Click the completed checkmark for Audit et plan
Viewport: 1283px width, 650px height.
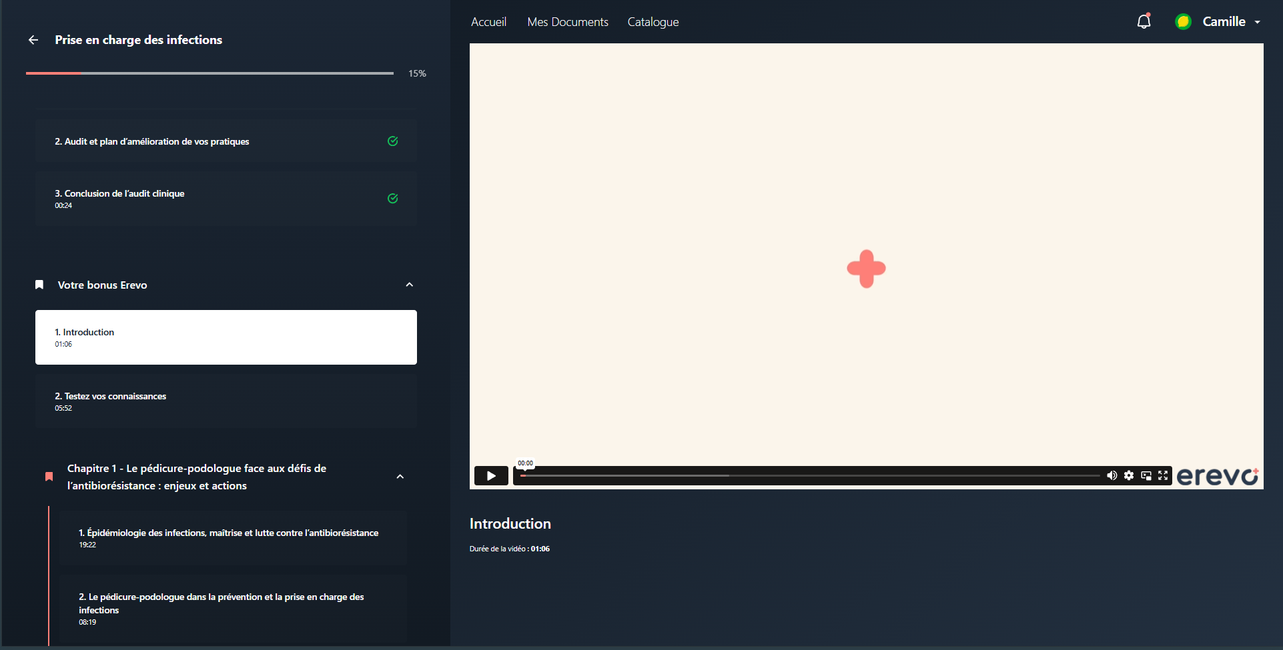(393, 141)
